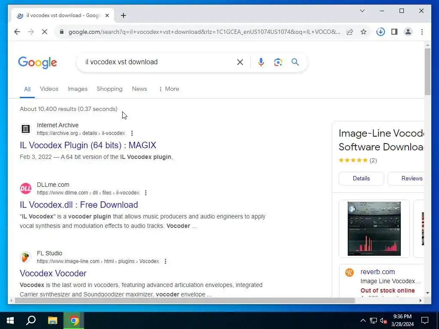Open a new tab with plus button
Image resolution: width=439 pixels, height=329 pixels.
click(x=123, y=16)
